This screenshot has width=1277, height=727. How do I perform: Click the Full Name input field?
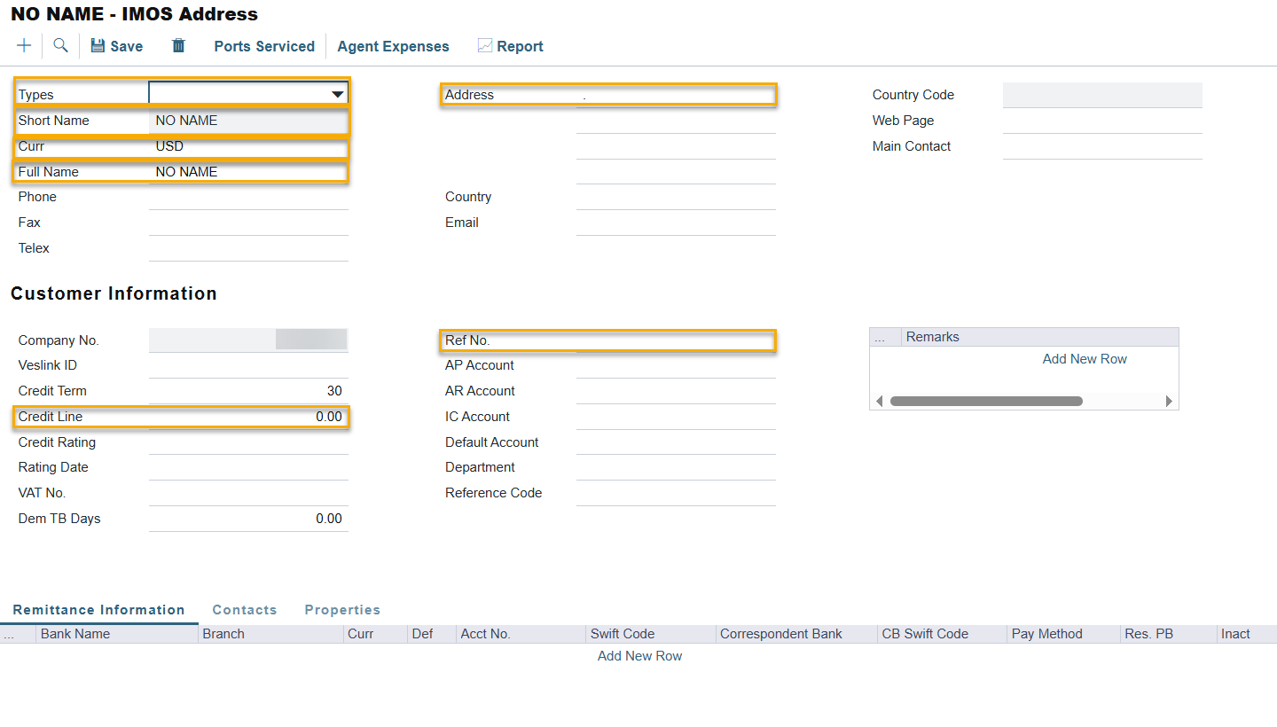click(x=248, y=172)
